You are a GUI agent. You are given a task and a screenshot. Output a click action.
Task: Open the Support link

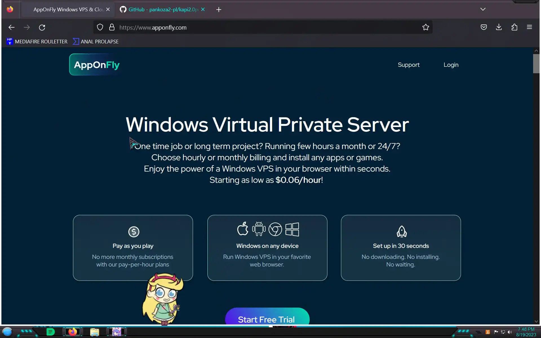pos(408,65)
